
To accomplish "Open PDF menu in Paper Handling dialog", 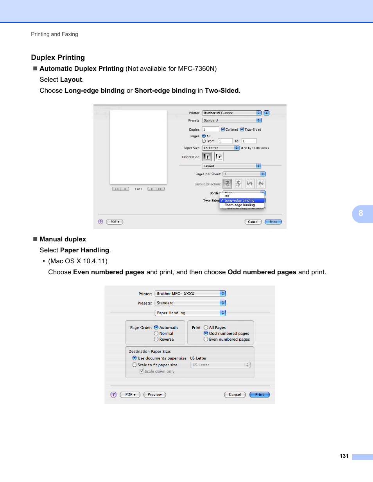I will 130,395.
